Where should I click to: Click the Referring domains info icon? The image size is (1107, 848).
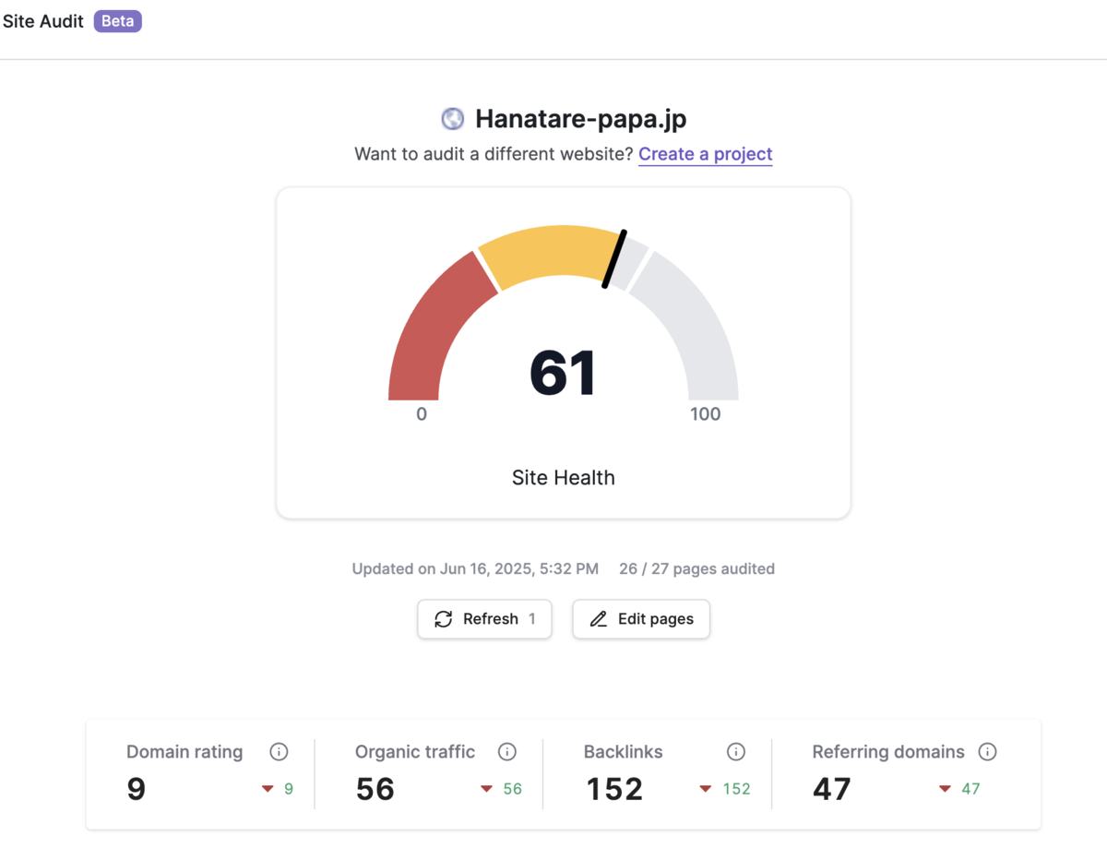(x=987, y=752)
